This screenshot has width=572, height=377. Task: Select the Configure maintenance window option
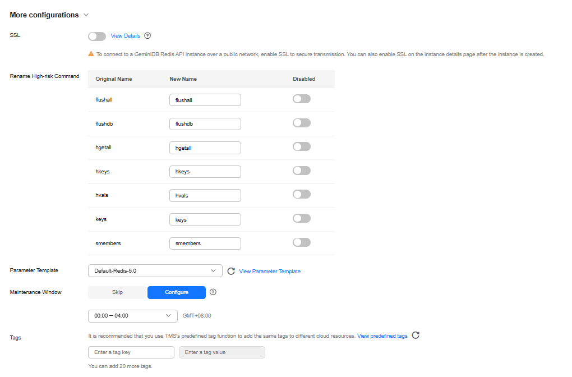click(177, 292)
